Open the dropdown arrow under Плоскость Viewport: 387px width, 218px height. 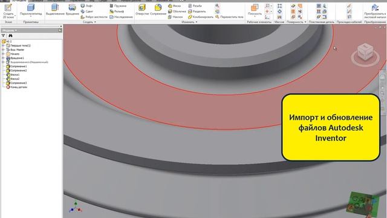[255, 16]
